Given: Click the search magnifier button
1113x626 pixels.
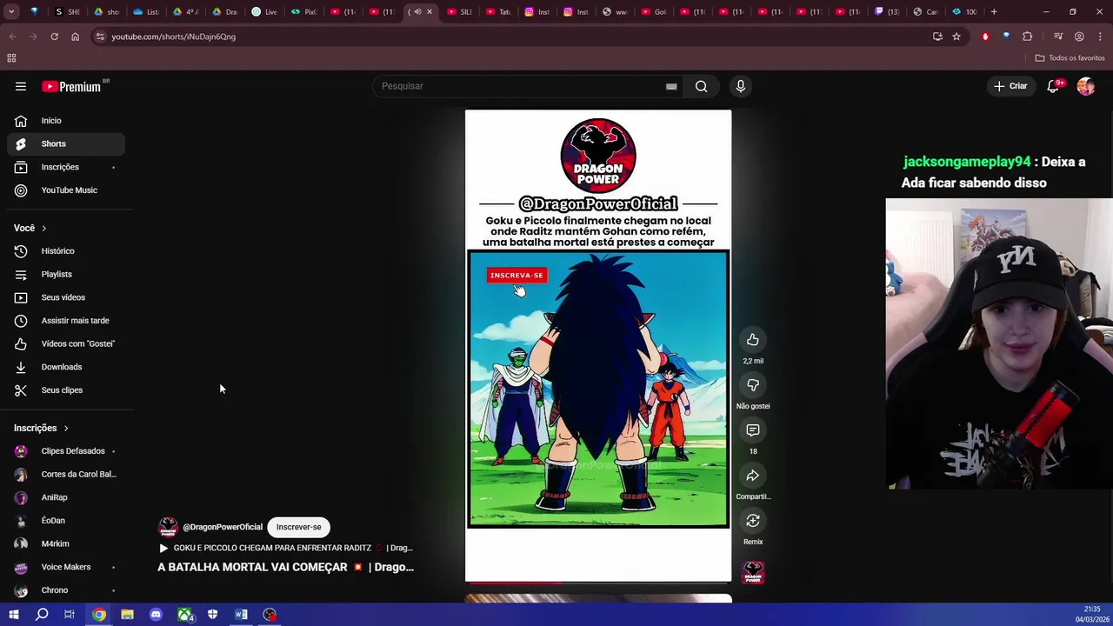Looking at the screenshot, I should 701,86.
